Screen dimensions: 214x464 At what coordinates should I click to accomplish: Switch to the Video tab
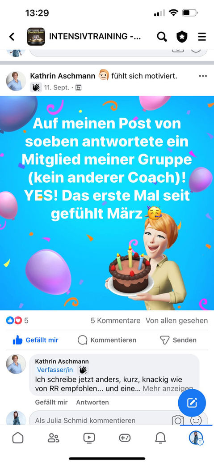click(x=89, y=438)
